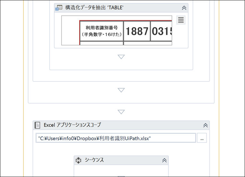The image size is (245, 177).
Task: Click the 1887 cell in screenshot preview
Action: (x=137, y=31)
